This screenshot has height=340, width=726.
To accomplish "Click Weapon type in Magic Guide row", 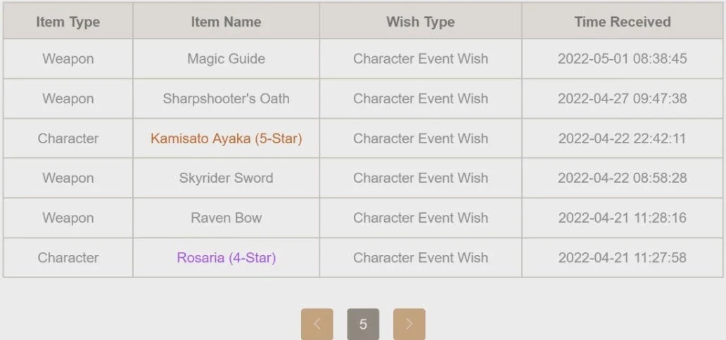I will pyautogui.click(x=68, y=59).
